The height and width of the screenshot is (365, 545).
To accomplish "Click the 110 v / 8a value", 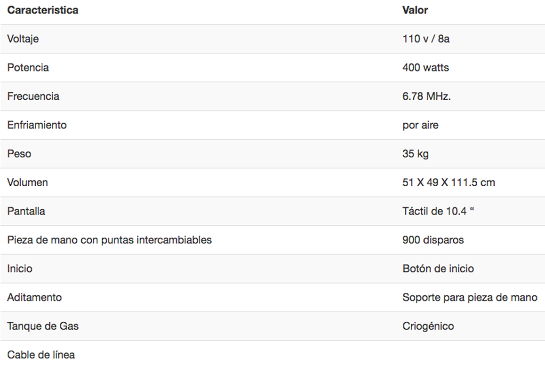I will point(426,39).
